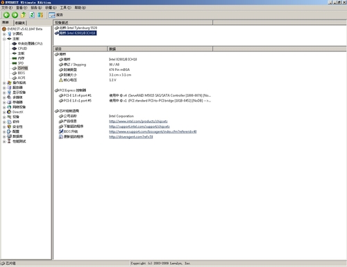
Task: Collapse the 主板 motherboard tree node
Action: pyautogui.click(x=4, y=39)
